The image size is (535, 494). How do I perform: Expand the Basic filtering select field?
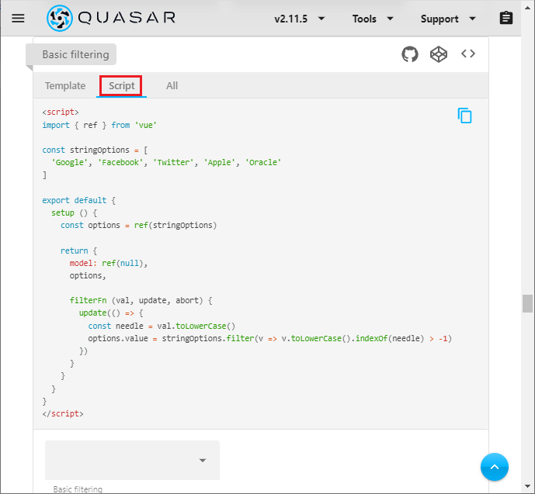pos(132,461)
